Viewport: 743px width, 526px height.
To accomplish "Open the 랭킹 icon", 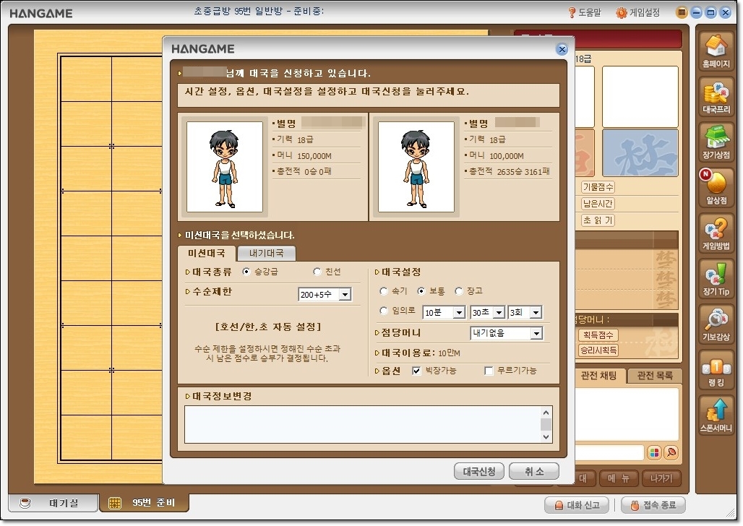I will pyautogui.click(x=716, y=370).
